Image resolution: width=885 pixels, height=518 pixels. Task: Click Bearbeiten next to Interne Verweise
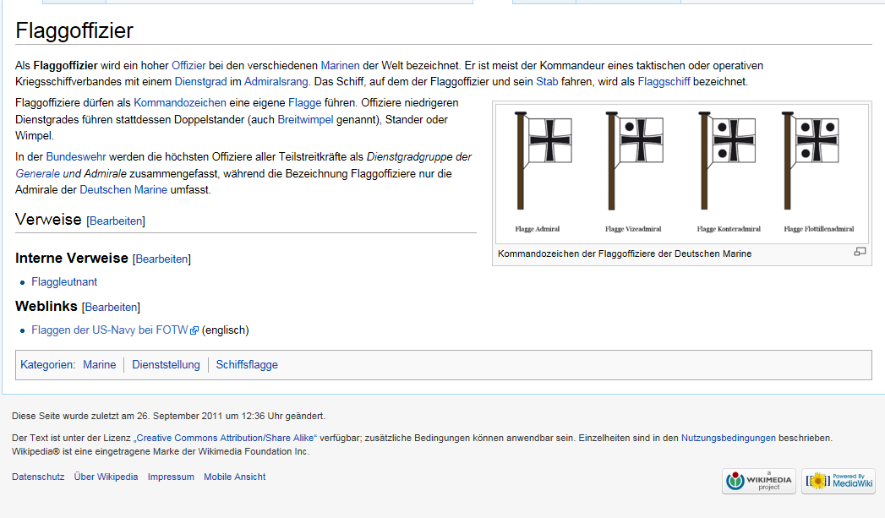click(x=161, y=259)
